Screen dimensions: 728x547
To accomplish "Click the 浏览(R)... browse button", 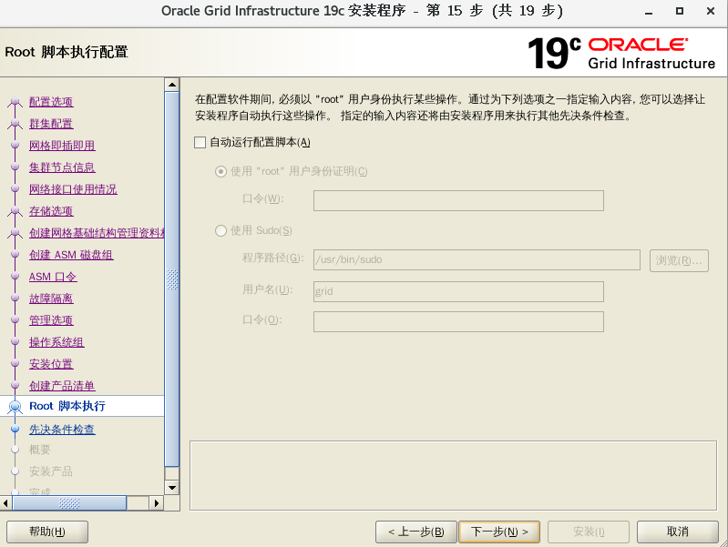I will [679, 260].
